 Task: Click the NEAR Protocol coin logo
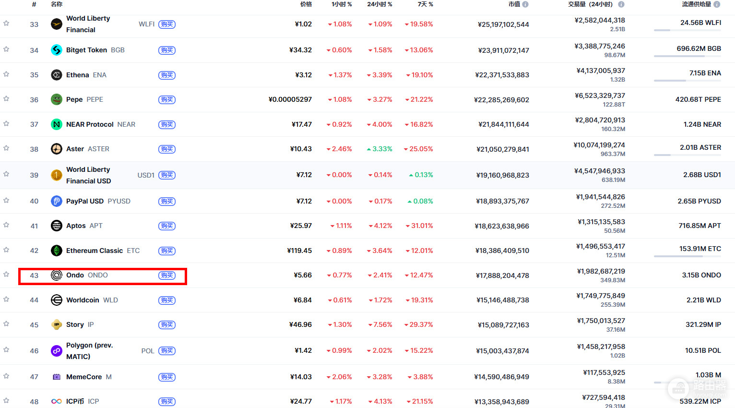click(57, 124)
